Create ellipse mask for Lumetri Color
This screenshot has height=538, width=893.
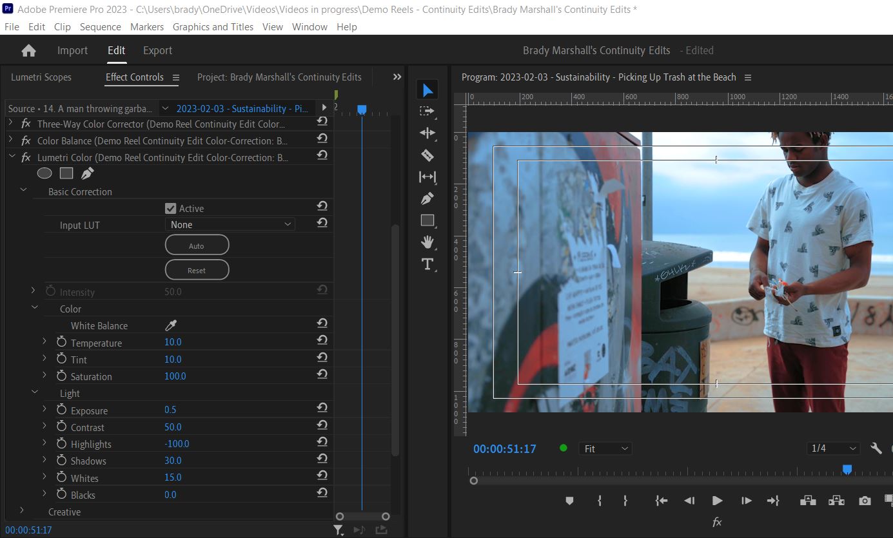[x=44, y=173]
